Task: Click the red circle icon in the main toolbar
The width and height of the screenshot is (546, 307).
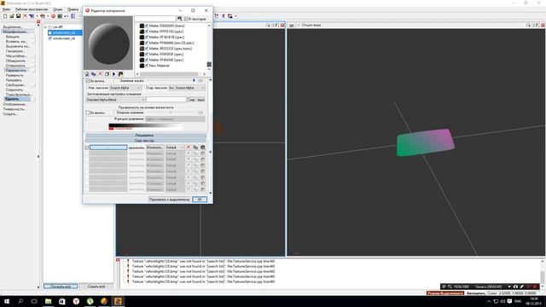Action: pos(53,16)
